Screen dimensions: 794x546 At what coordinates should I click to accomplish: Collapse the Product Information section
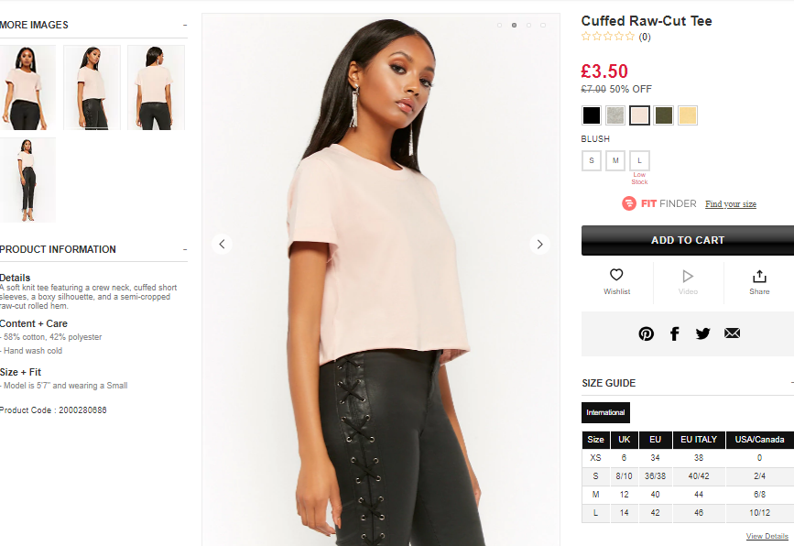[185, 249]
